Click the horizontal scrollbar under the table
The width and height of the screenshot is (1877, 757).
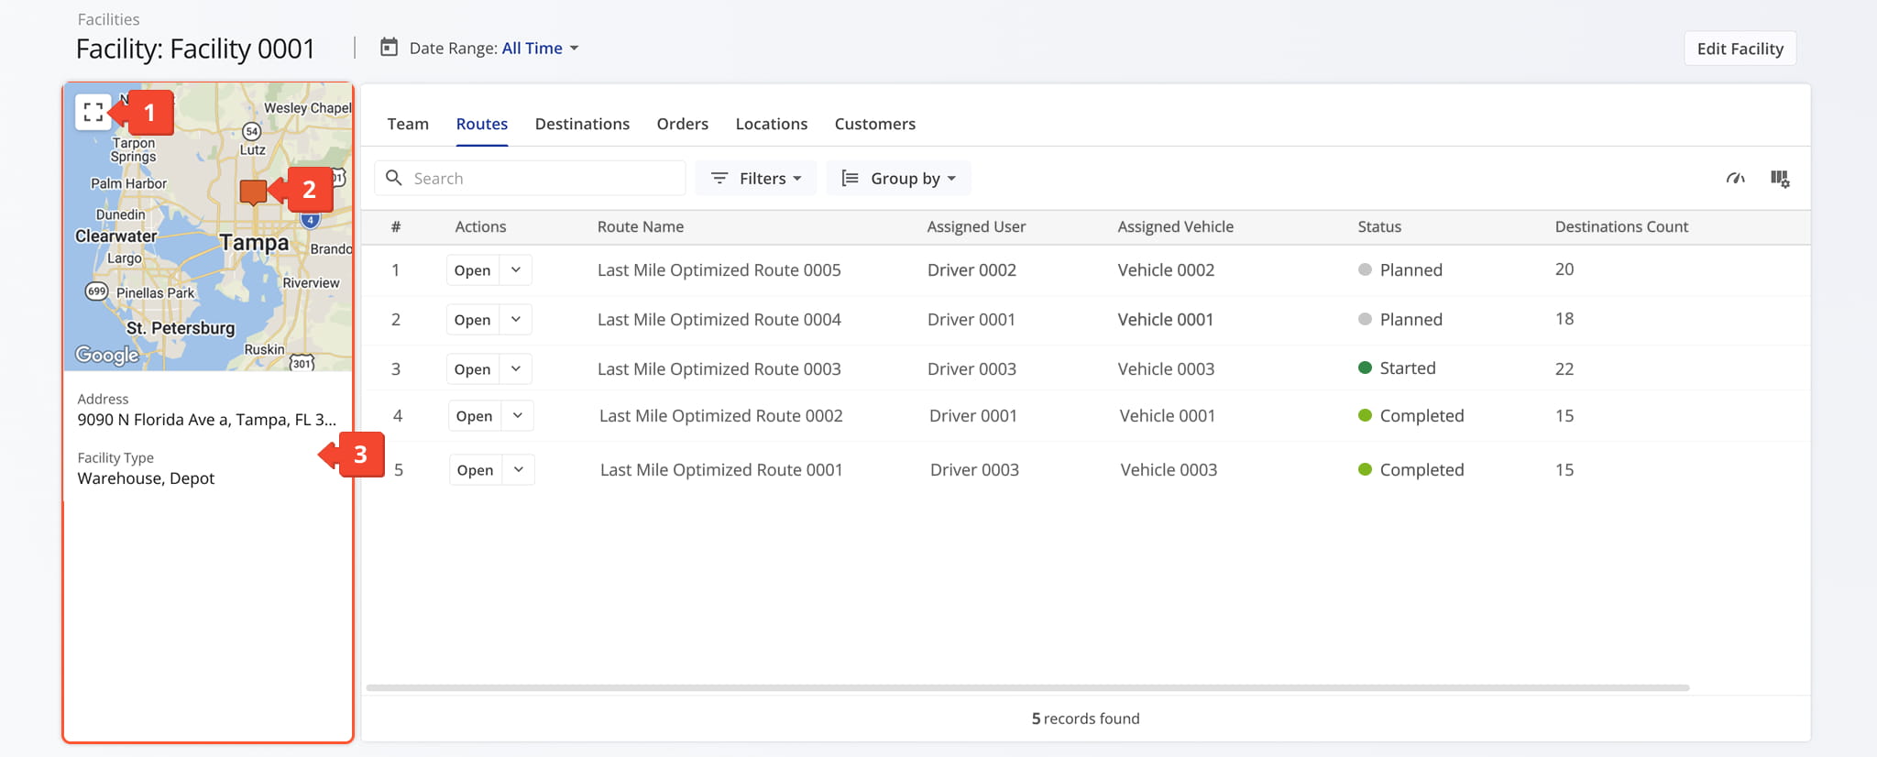coord(1026,687)
